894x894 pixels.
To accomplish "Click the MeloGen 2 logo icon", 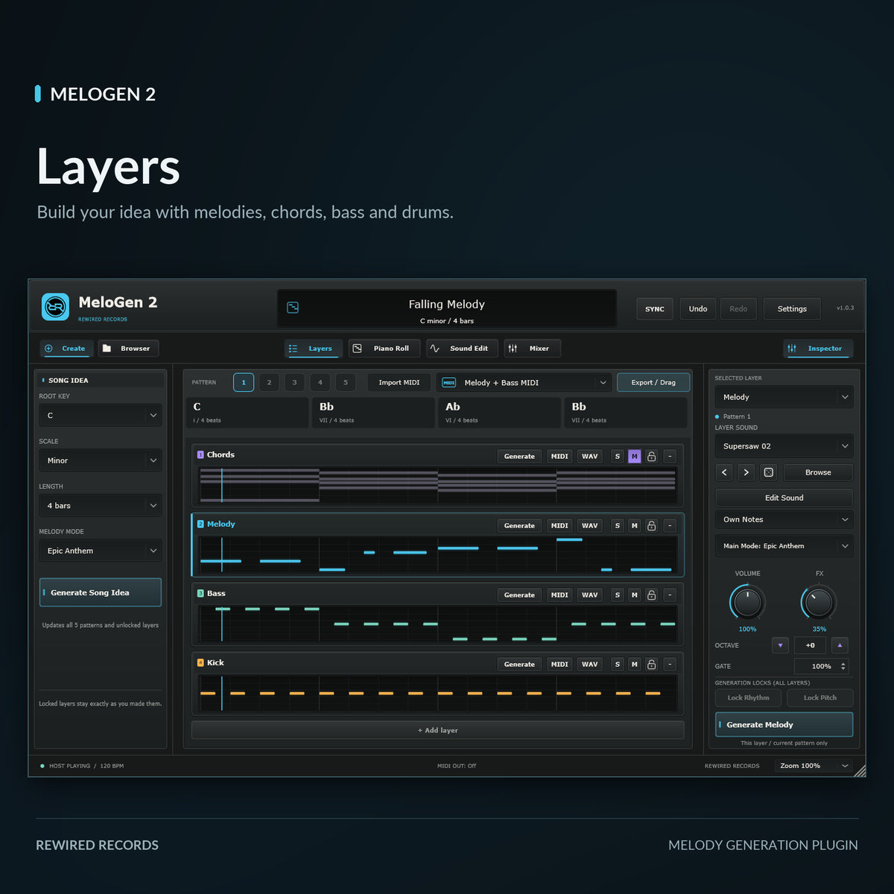I will tap(55, 307).
